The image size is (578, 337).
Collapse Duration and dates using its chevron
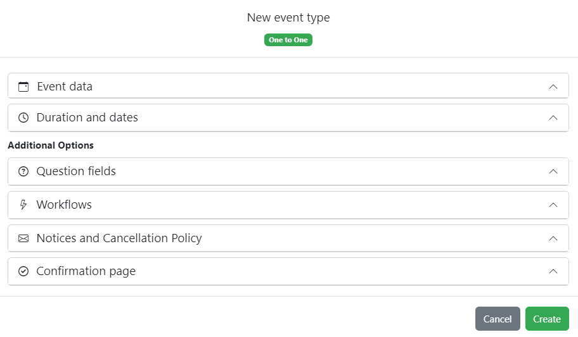pyautogui.click(x=553, y=118)
